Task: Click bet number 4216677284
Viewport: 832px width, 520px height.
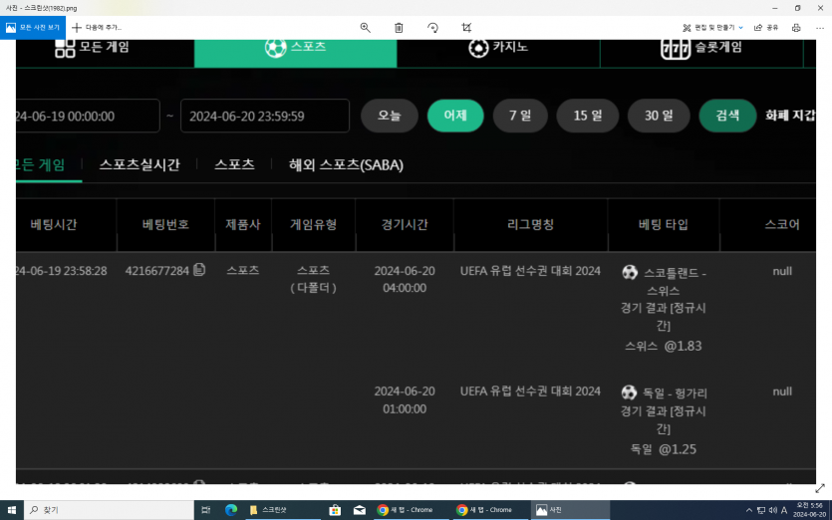Action: 157,271
